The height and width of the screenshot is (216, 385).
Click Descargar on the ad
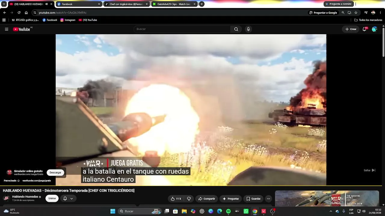coord(55,172)
